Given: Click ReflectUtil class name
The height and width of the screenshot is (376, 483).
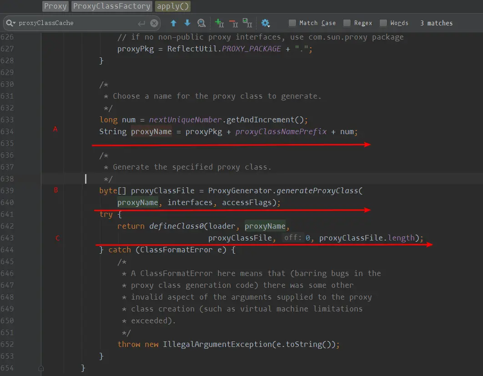Looking at the screenshot, I should pos(192,49).
